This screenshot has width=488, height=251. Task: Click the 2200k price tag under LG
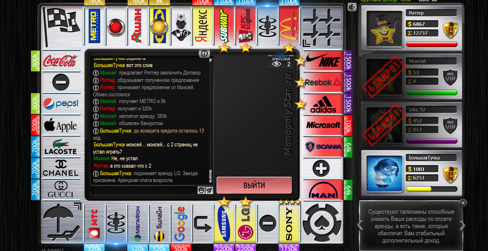click(246, 248)
